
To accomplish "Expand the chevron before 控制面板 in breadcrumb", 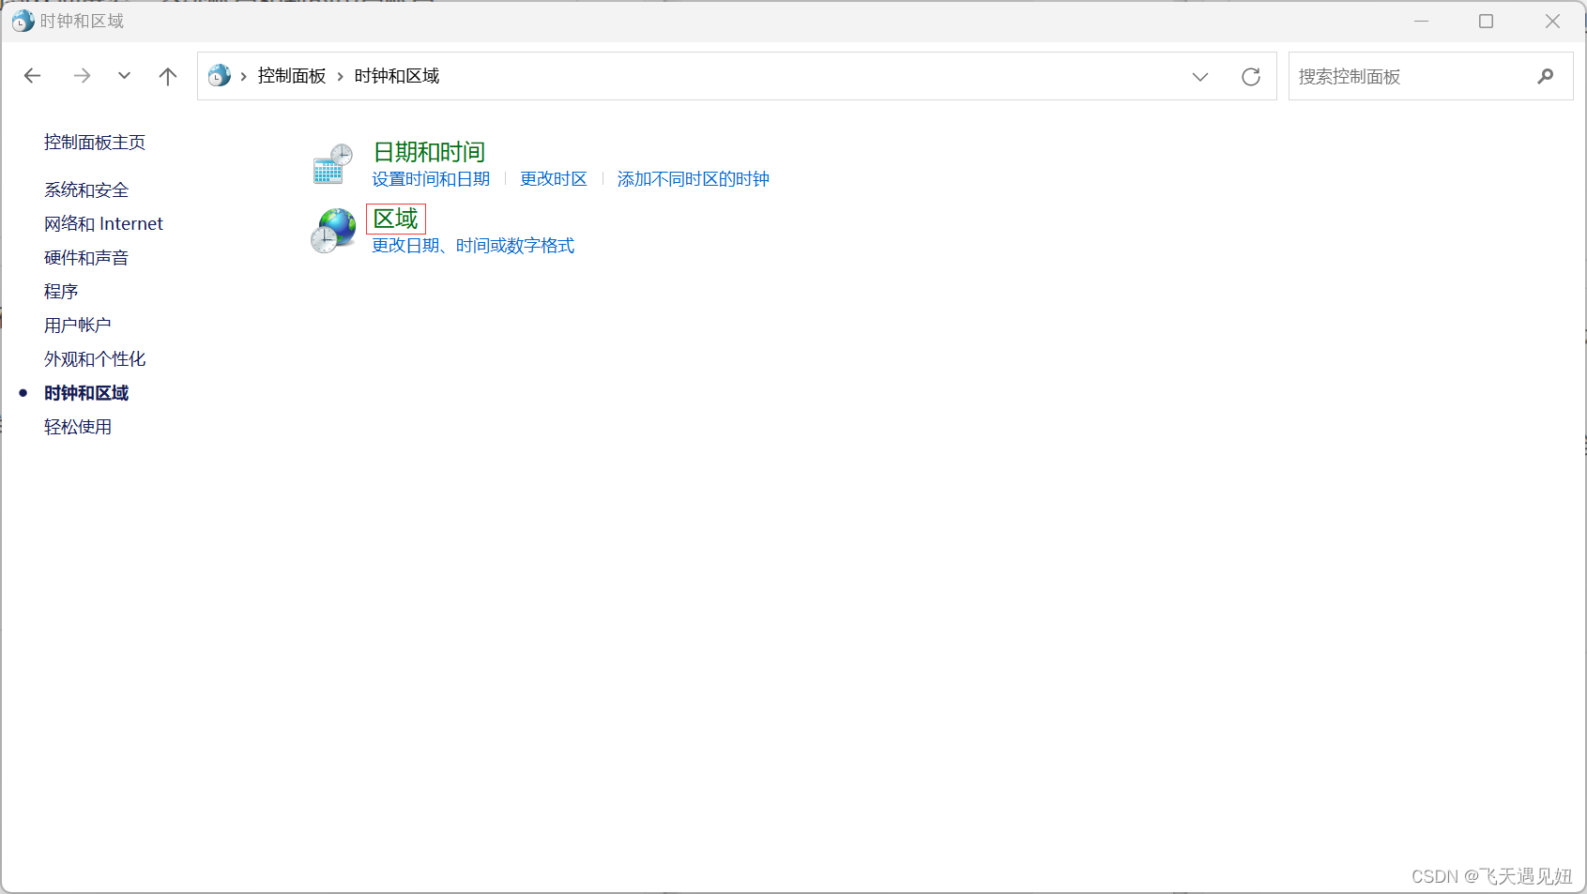I will pos(244,76).
